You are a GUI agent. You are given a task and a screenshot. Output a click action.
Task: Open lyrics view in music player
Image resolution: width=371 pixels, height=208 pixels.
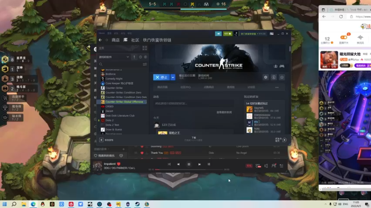(209, 164)
